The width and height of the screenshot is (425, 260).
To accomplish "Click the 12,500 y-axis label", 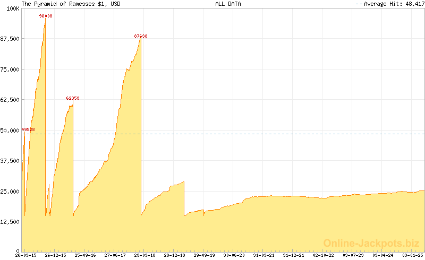I will point(10,222).
